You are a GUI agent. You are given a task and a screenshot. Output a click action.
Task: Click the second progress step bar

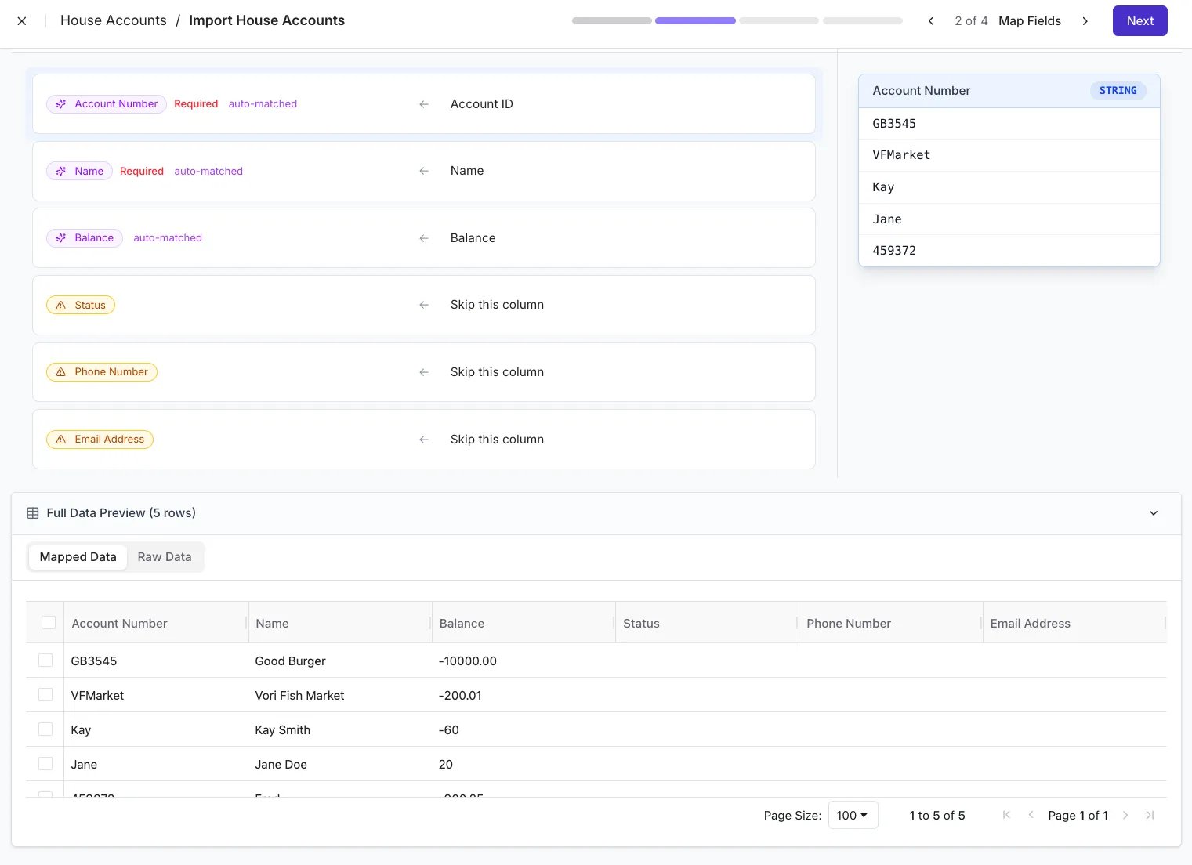tap(695, 21)
